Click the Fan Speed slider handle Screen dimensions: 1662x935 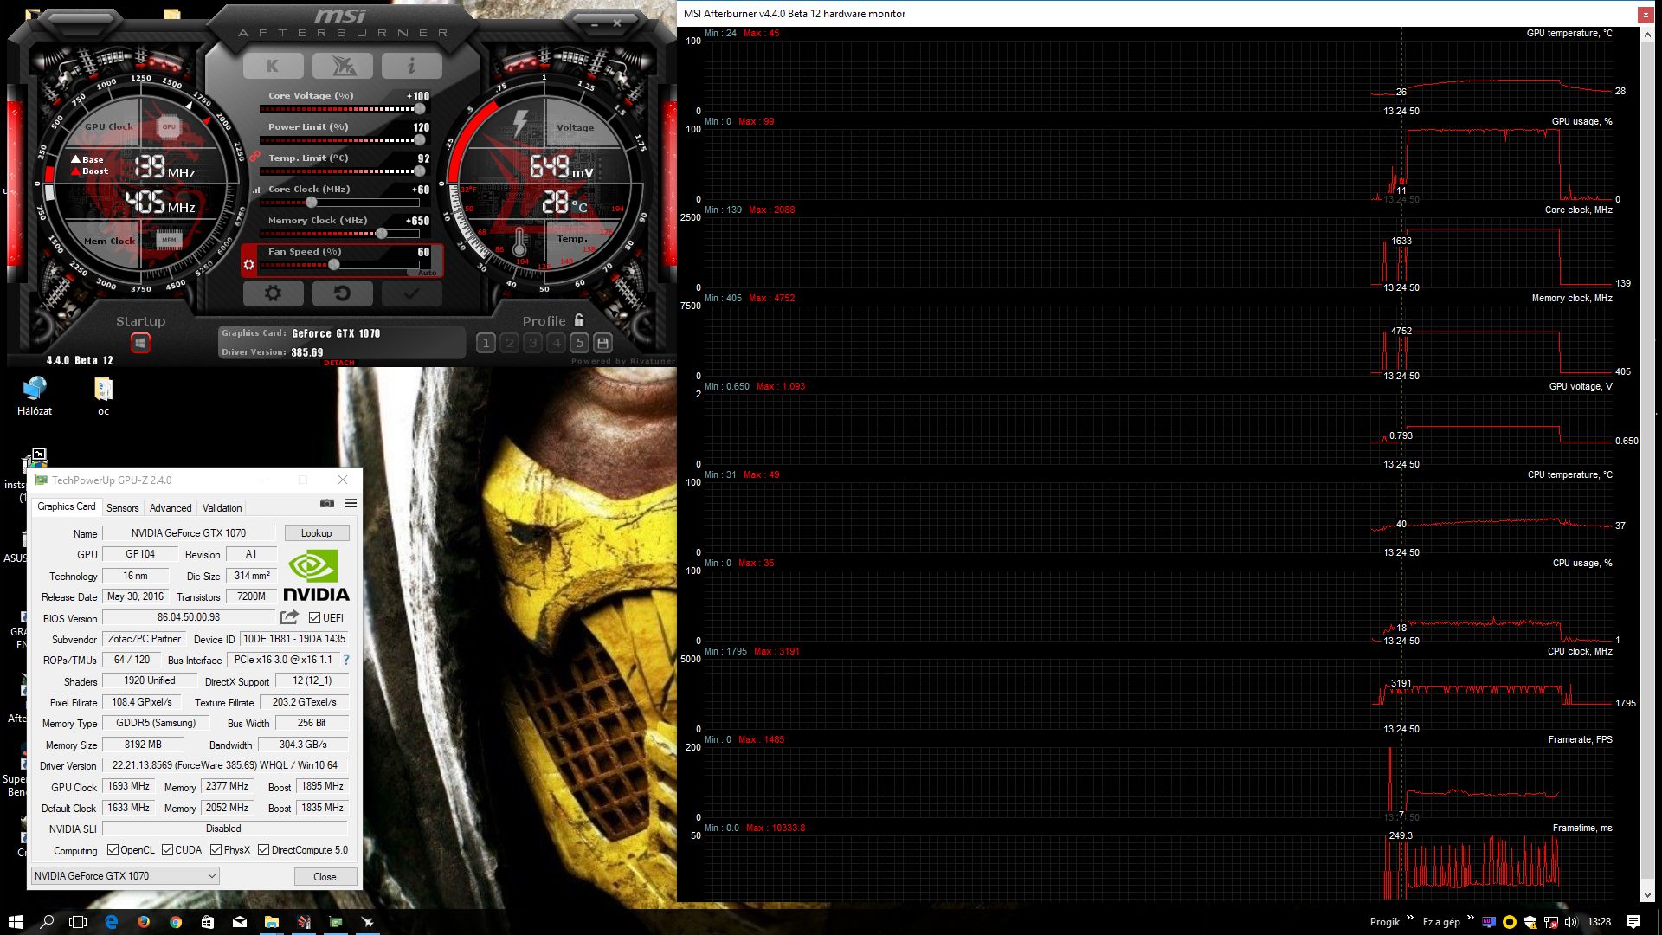click(x=334, y=265)
